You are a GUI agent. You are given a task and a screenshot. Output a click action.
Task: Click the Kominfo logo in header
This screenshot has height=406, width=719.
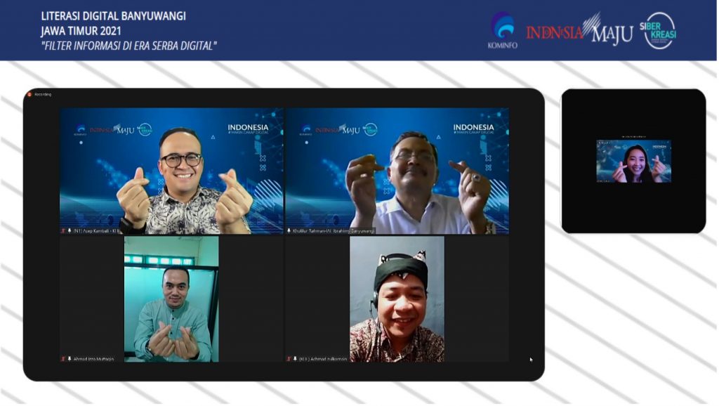coord(501,30)
